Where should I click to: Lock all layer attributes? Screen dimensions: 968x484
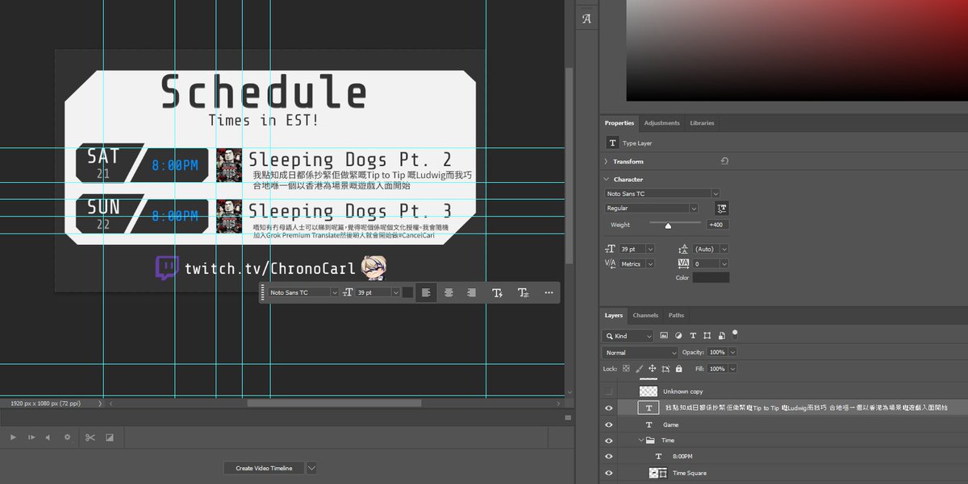[678, 368]
